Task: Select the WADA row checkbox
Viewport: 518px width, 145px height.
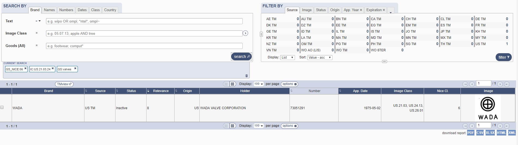Action: coord(2,108)
